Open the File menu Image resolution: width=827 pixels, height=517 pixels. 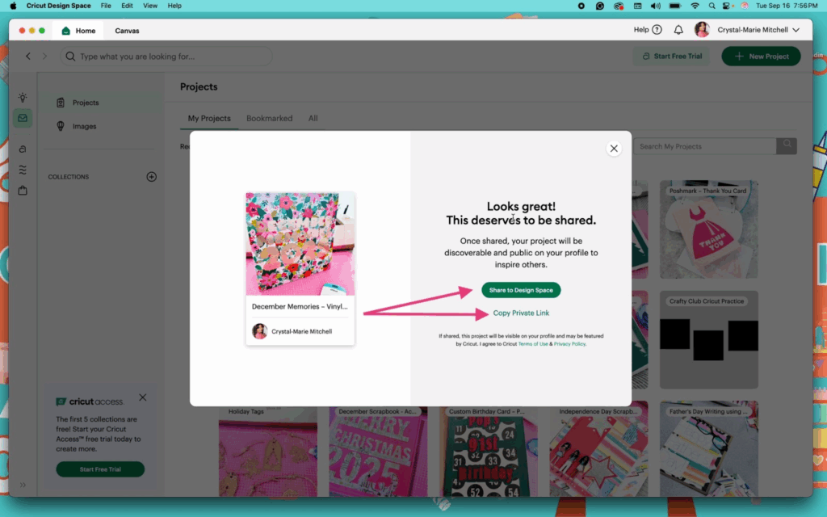coord(106,6)
